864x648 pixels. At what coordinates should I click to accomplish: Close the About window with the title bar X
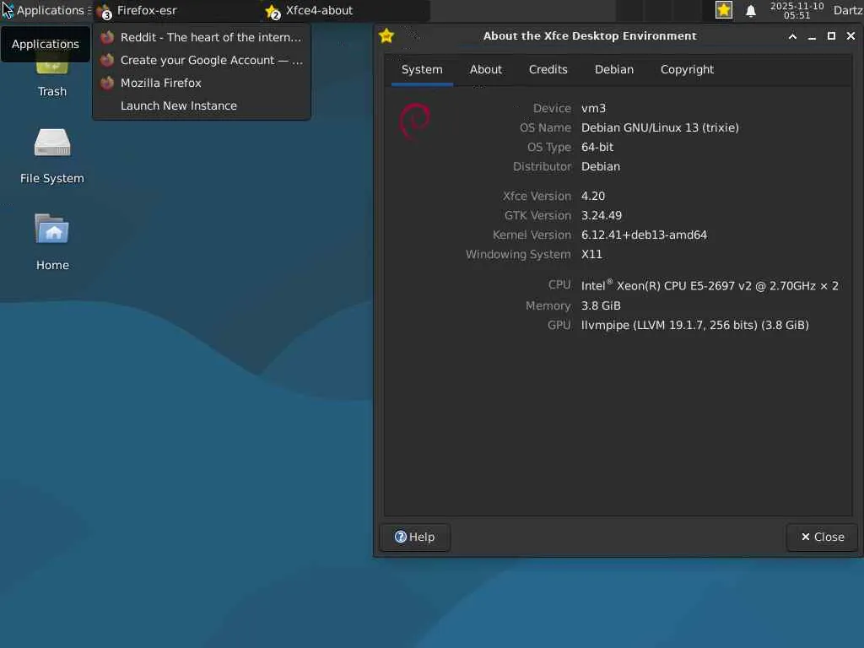850,36
